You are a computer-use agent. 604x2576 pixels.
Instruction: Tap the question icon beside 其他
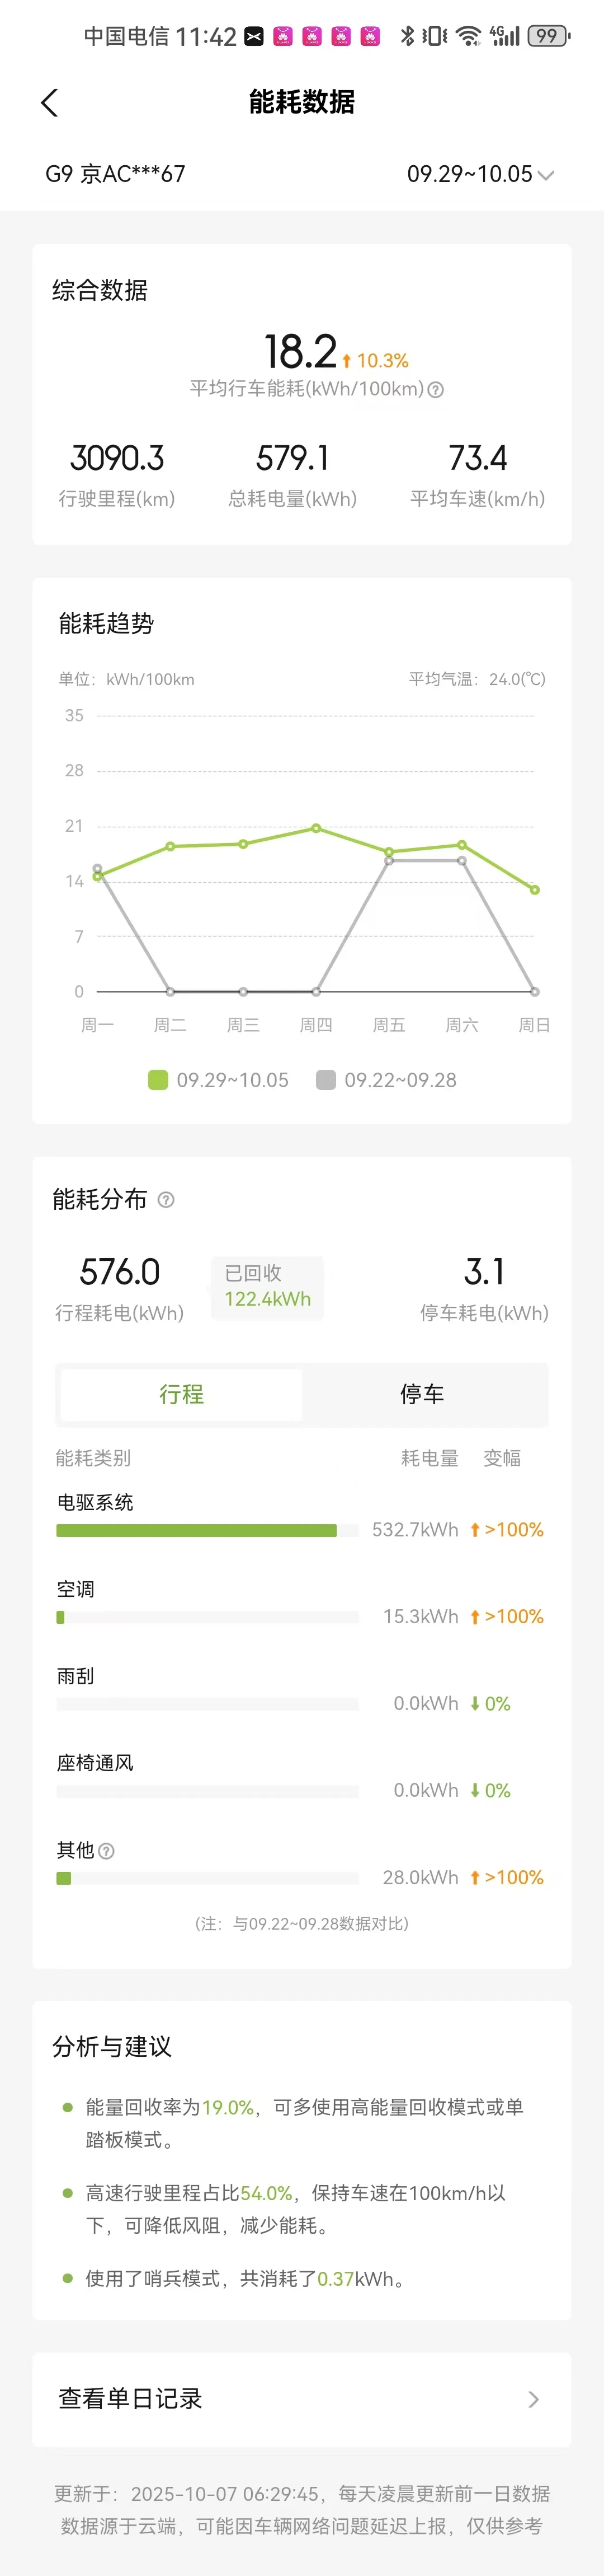(107, 1851)
